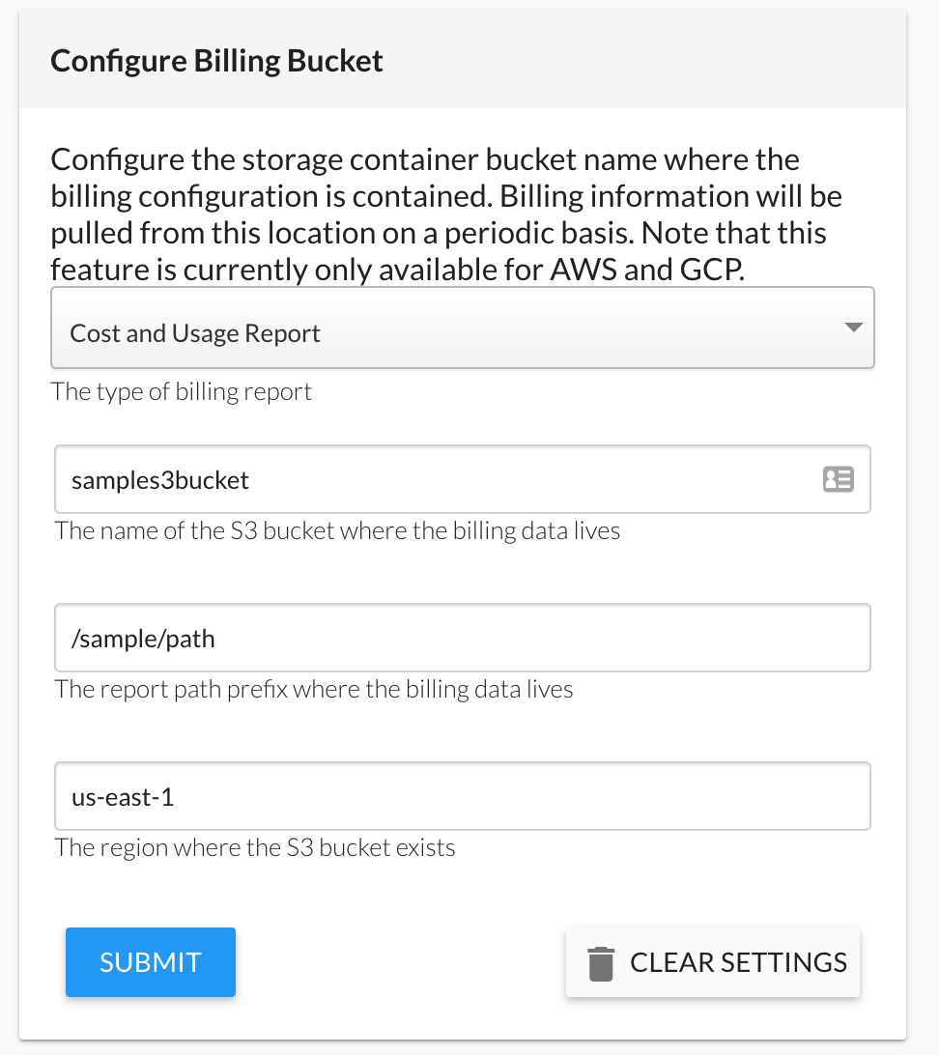Click the S3 bucket description text

tap(336, 530)
